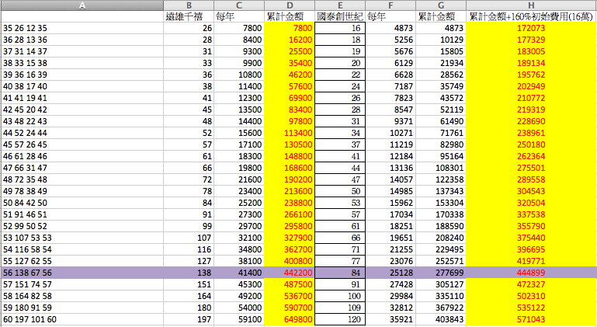Select cell with value 172073

point(531,28)
